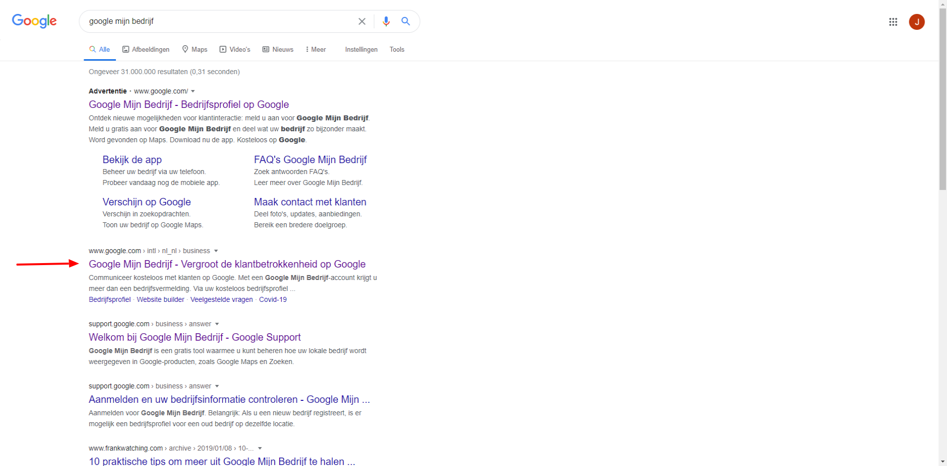The height and width of the screenshot is (466, 947).
Task: Open Aanmelden en uw bedrijfsinformatie controleren result
Action: (229, 399)
